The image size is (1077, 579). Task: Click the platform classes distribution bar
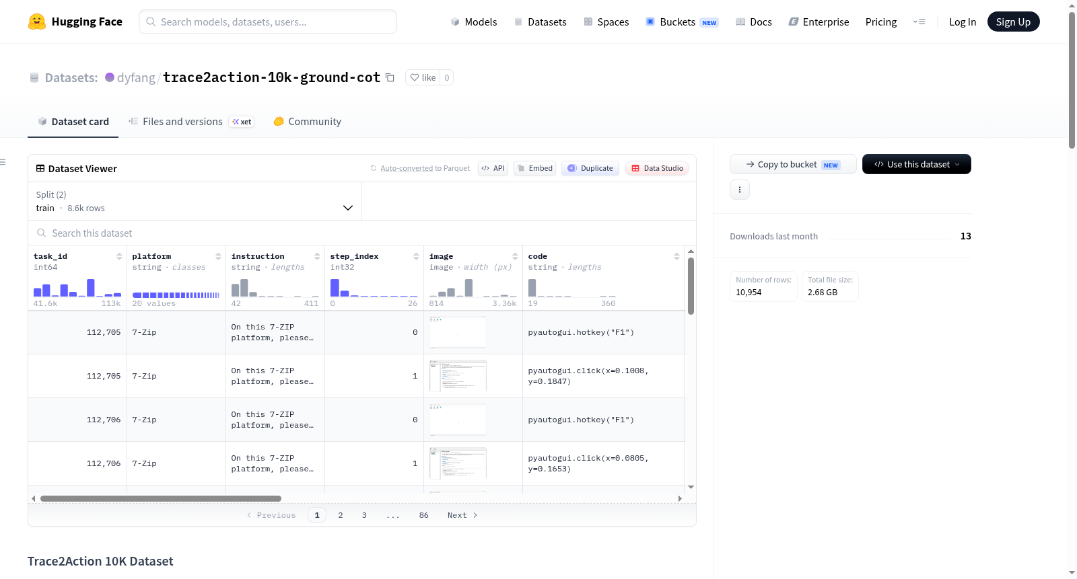[176, 295]
